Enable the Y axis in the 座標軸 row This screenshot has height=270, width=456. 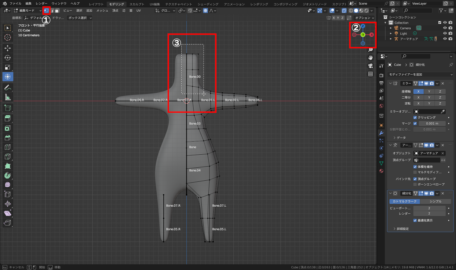(x=429, y=92)
